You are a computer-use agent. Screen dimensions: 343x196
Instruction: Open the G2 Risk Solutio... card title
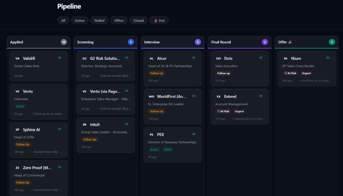click(105, 58)
